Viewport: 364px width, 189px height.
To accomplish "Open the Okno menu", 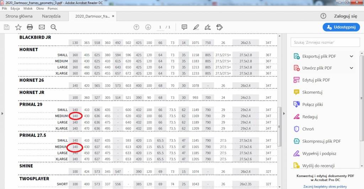I will pyautogui.click(x=40, y=9).
